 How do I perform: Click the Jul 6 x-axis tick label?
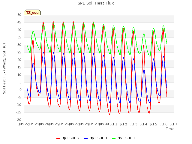pos(164,124)
